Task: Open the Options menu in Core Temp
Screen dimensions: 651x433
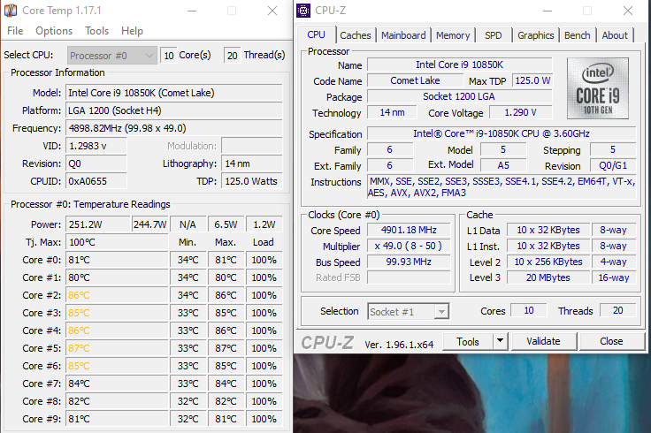Action: click(x=54, y=31)
